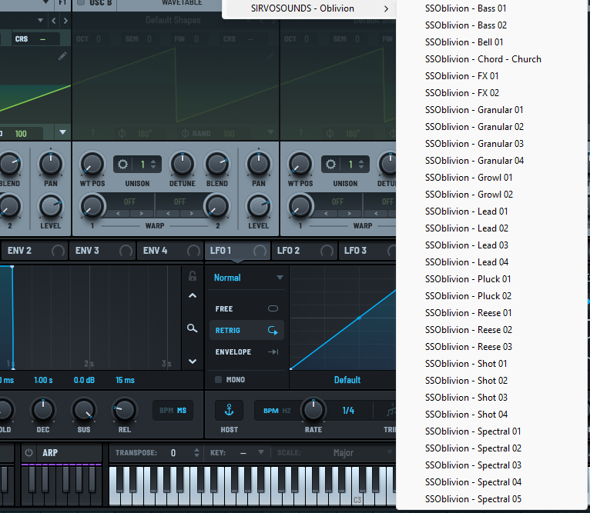Select the RETRIG LFO trigger mode
Image resolution: width=590 pixels, height=513 pixels.
point(246,331)
